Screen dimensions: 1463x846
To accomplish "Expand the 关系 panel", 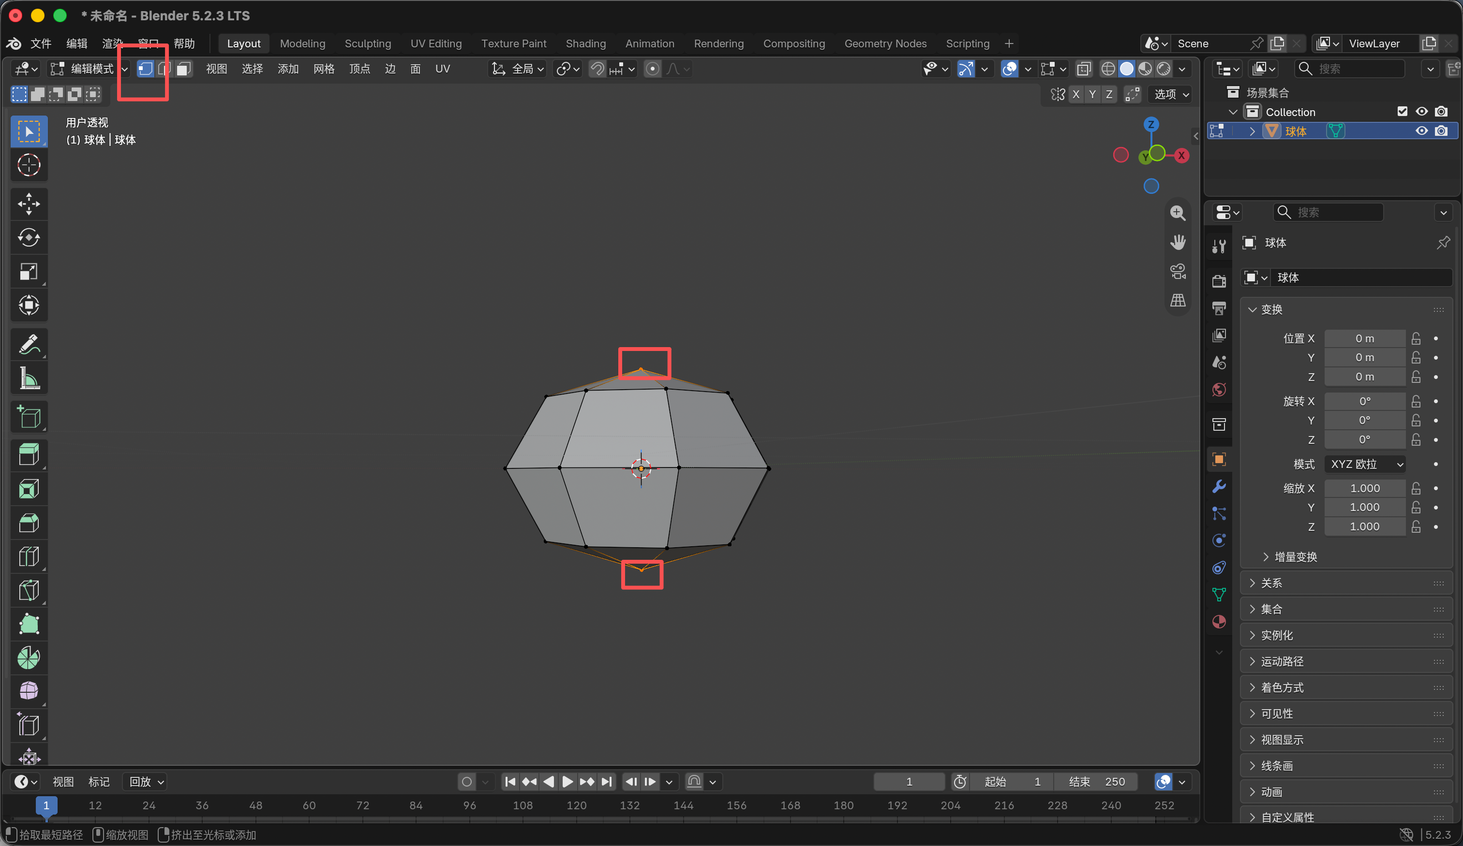I will click(1346, 583).
